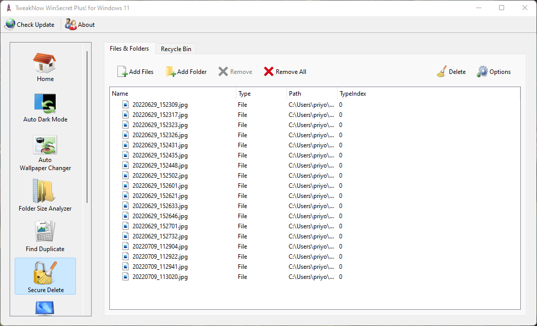Click the TweakNow rocket title bar icon
The width and height of the screenshot is (537, 326).
tap(9, 8)
